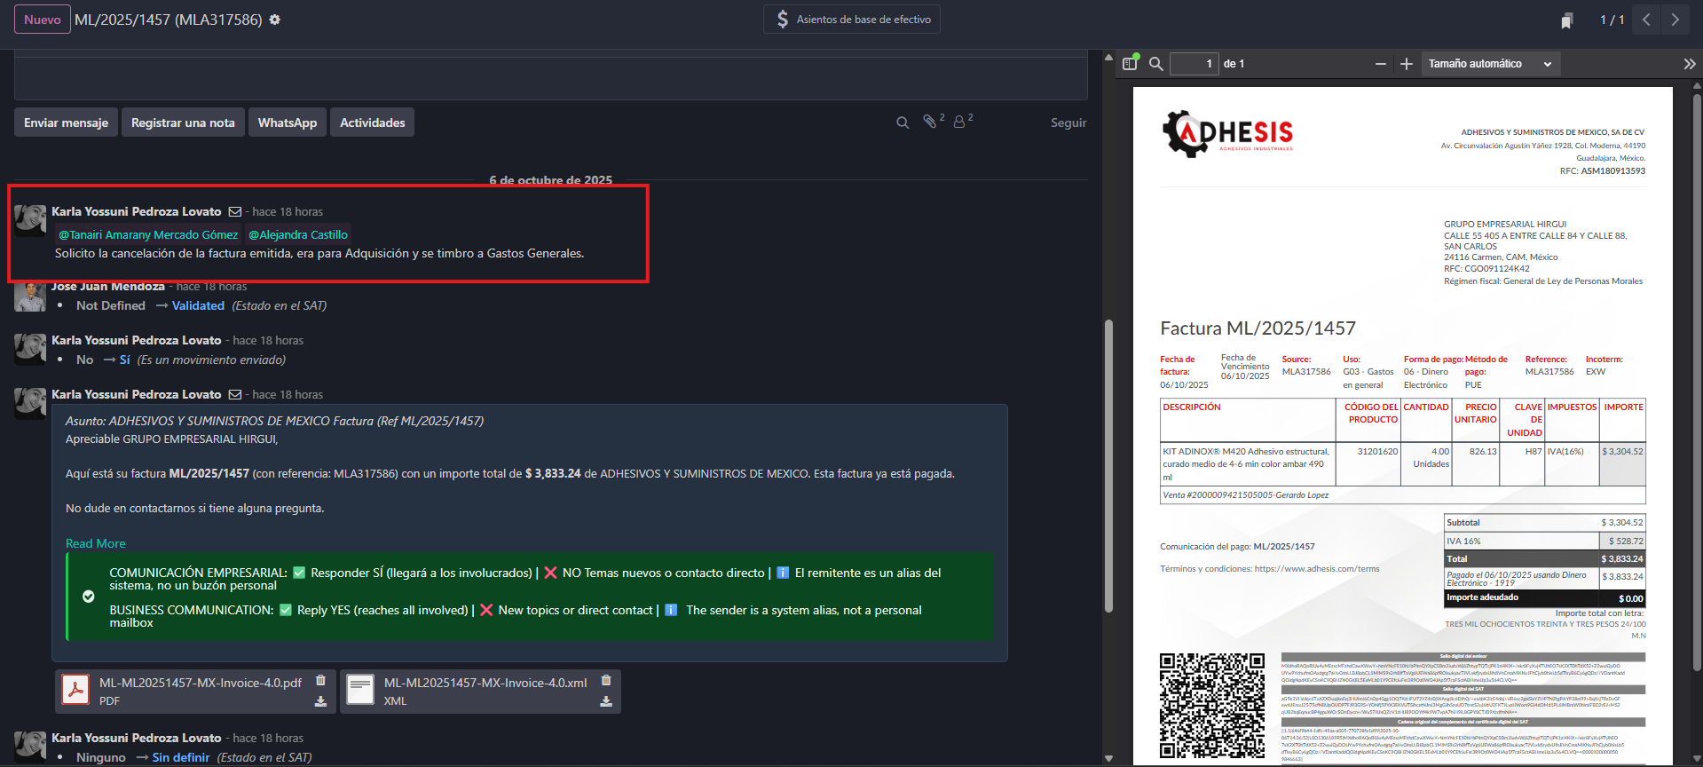The width and height of the screenshot is (1703, 767).
Task: Open the Tamaño automático zoom dropdown
Action: [1489, 64]
